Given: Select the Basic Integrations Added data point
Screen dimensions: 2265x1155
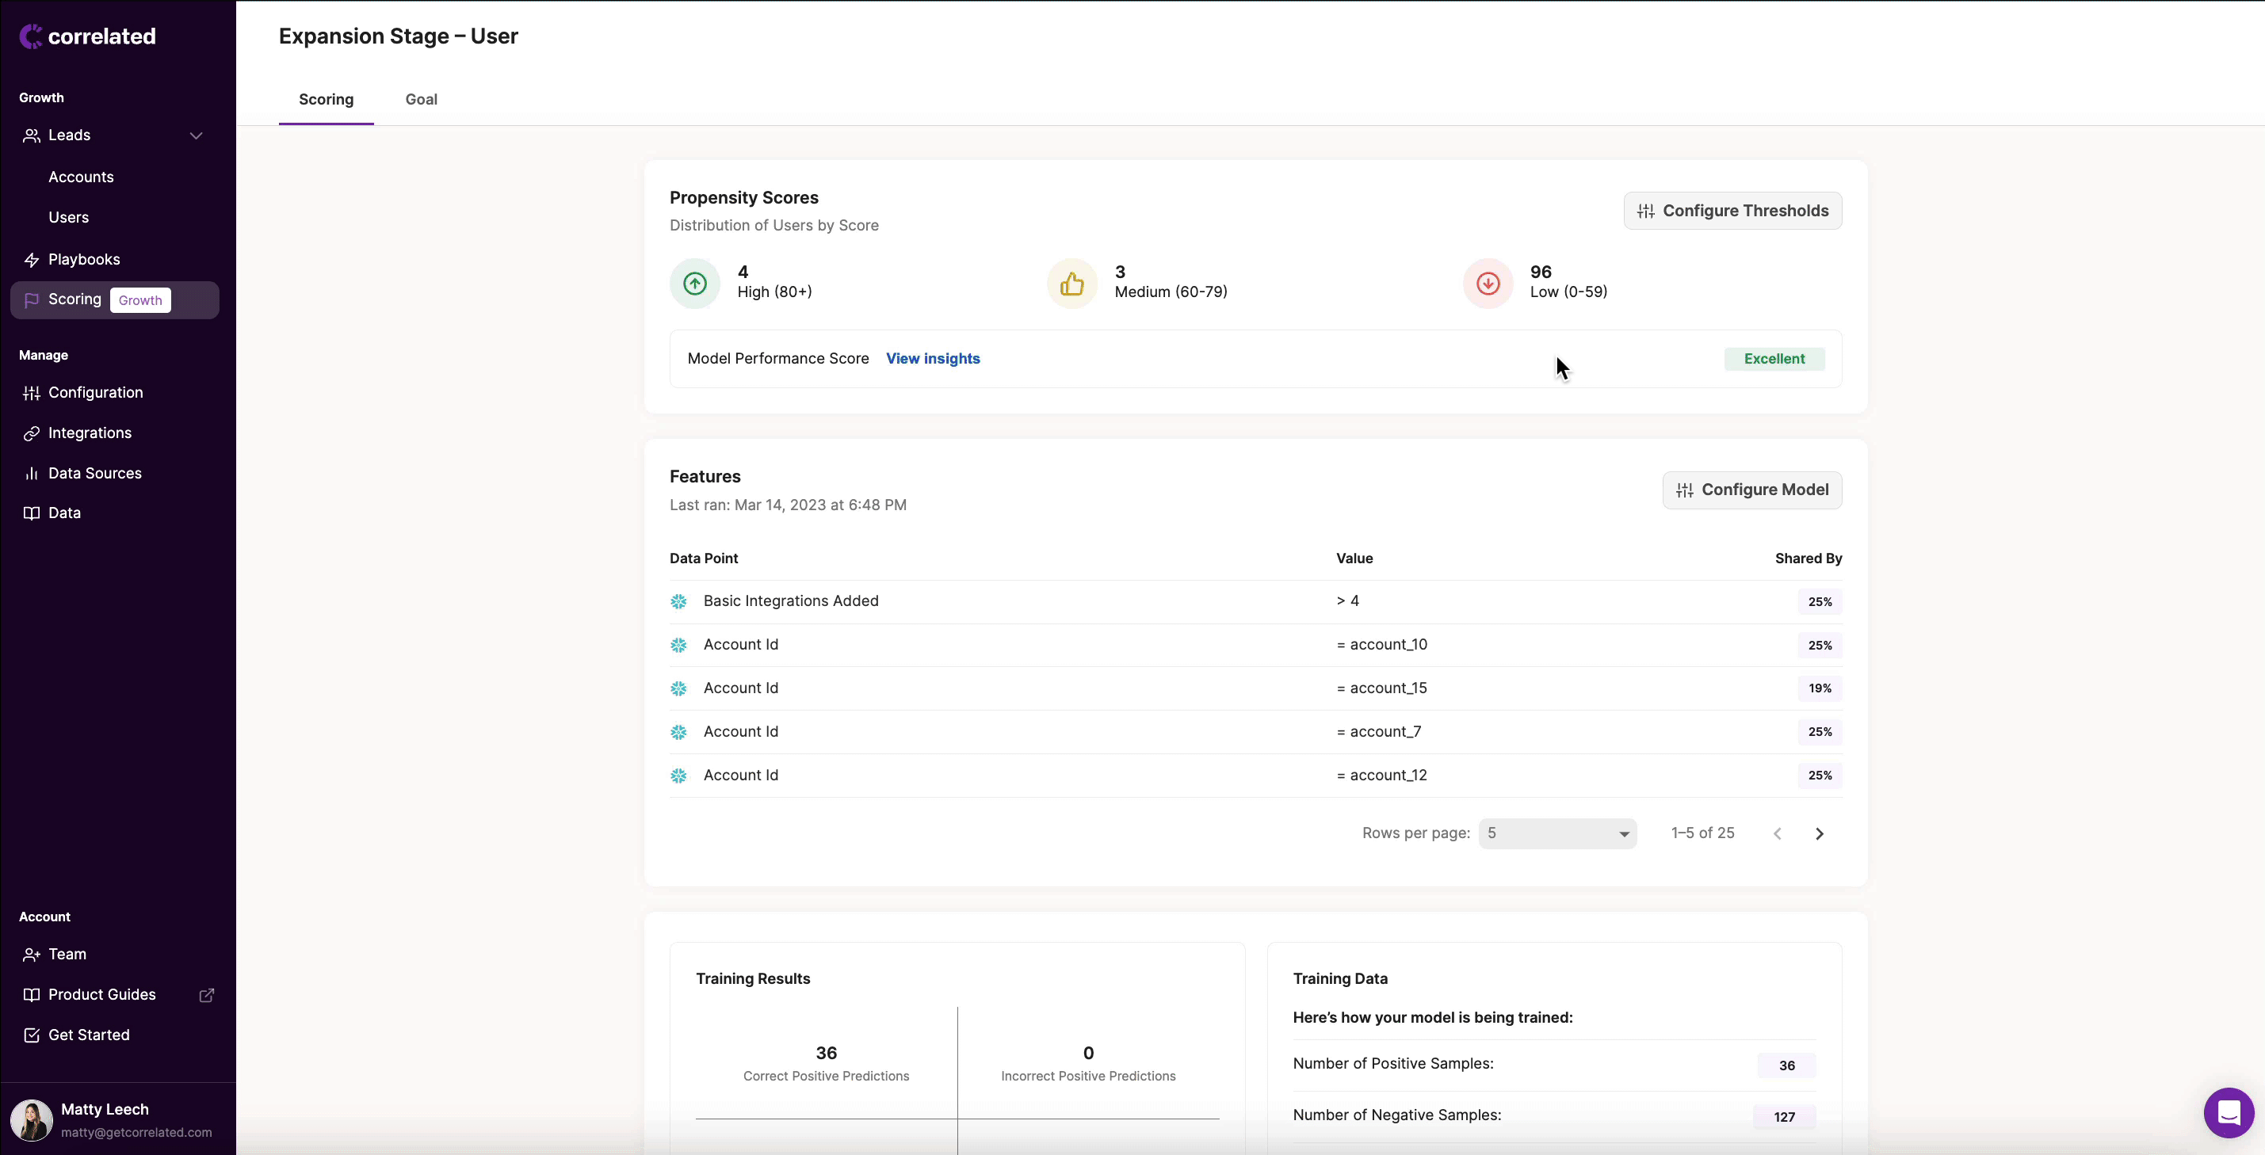Looking at the screenshot, I should tap(790, 601).
